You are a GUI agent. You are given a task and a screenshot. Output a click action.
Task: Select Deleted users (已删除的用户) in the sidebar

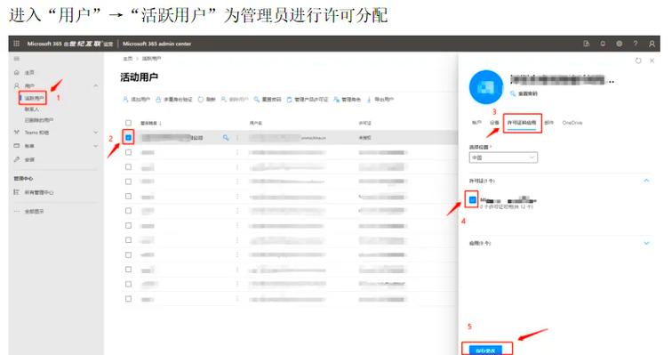click(x=38, y=120)
